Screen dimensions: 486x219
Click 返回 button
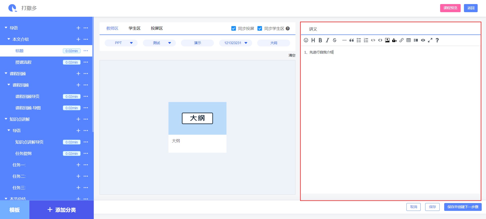(x=471, y=8)
